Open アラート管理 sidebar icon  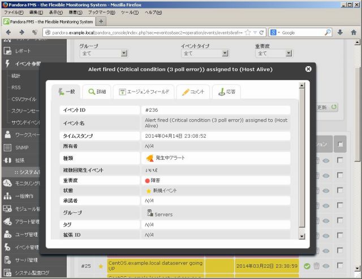click(x=7, y=221)
